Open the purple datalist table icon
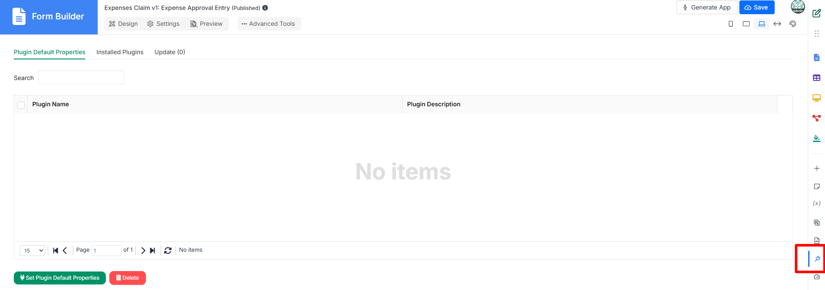825x290 pixels. pyautogui.click(x=816, y=78)
